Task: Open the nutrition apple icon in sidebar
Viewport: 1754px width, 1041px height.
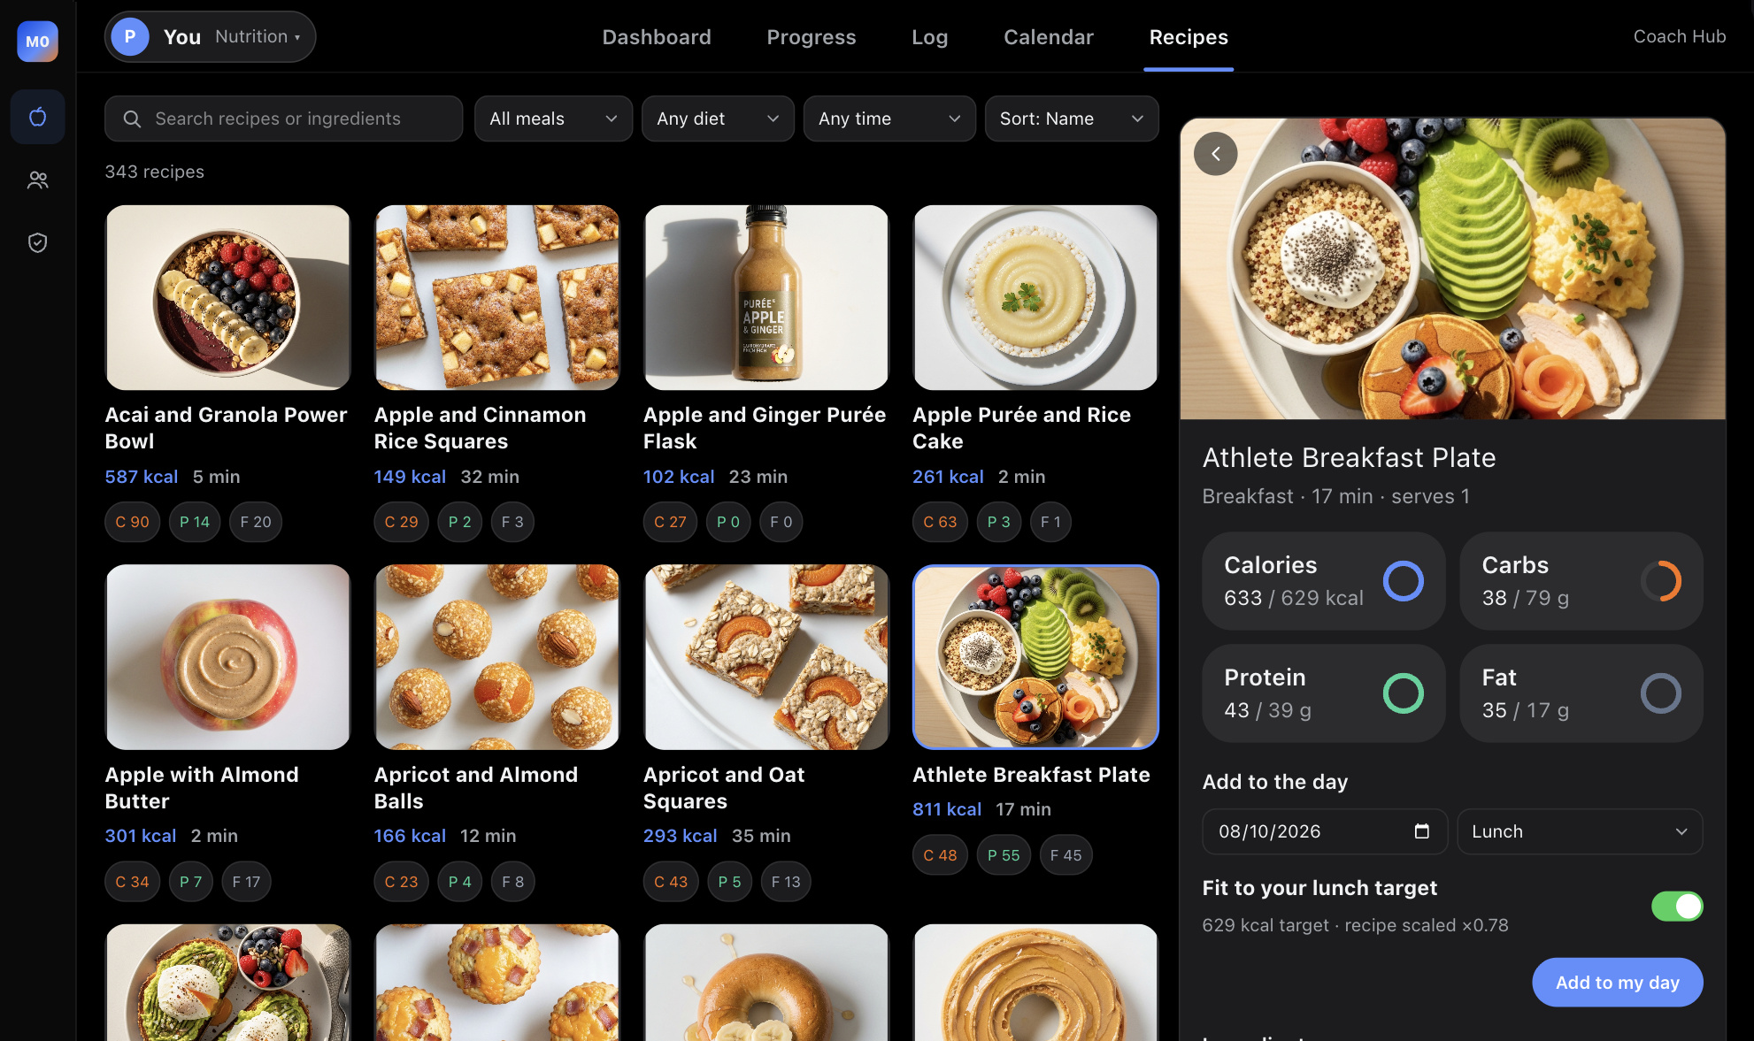Action: click(37, 117)
